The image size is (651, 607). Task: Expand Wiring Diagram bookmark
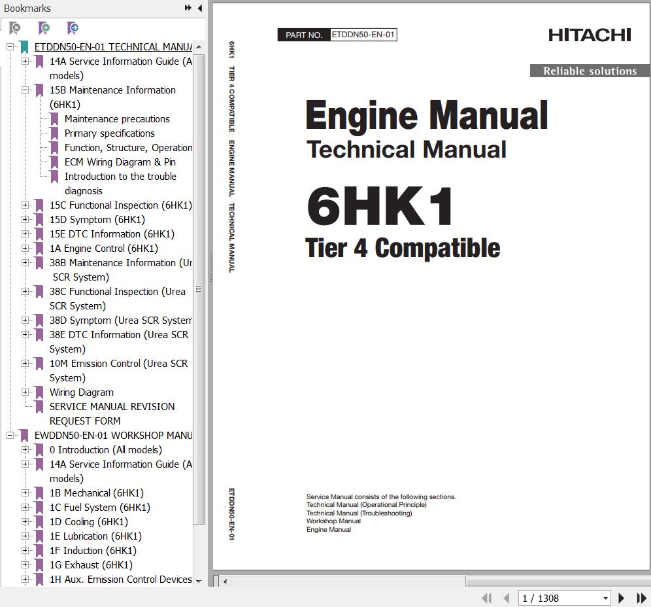pyautogui.click(x=25, y=392)
